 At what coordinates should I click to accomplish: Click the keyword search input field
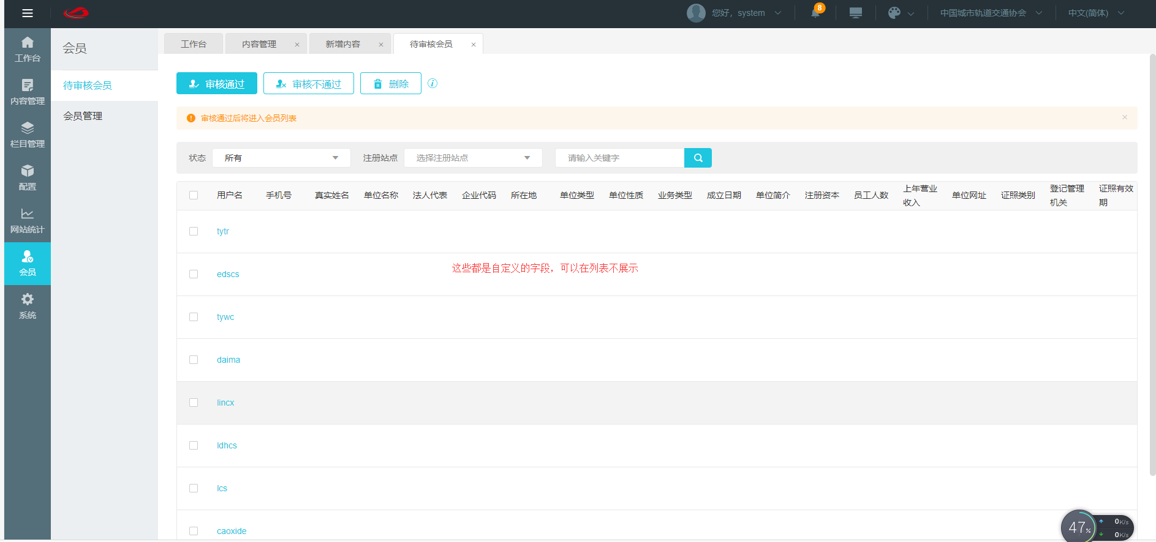[x=619, y=158]
